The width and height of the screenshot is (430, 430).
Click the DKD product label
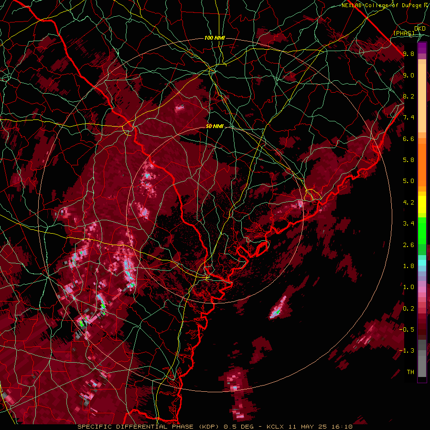pyautogui.click(x=419, y=28)
